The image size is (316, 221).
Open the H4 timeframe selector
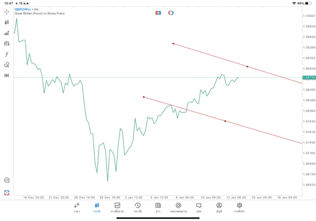(7, 76)
